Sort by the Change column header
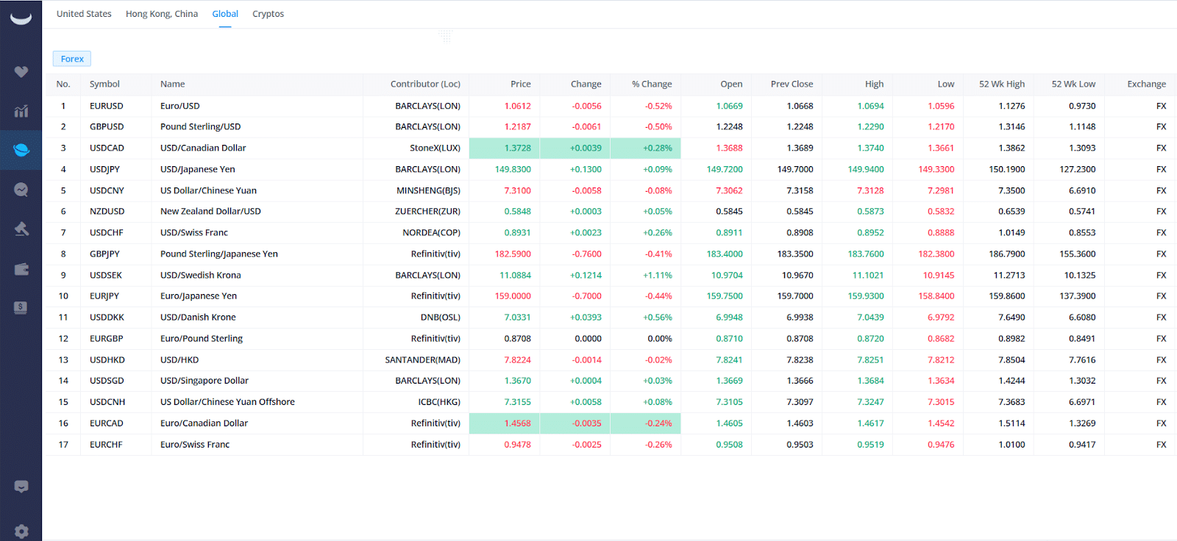The image size is (1177, 541). (x=586, y=85)
